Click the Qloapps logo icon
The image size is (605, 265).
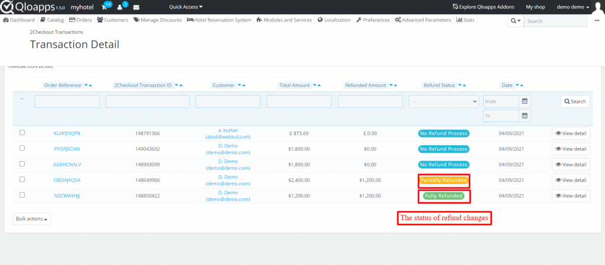coord(7,7)
